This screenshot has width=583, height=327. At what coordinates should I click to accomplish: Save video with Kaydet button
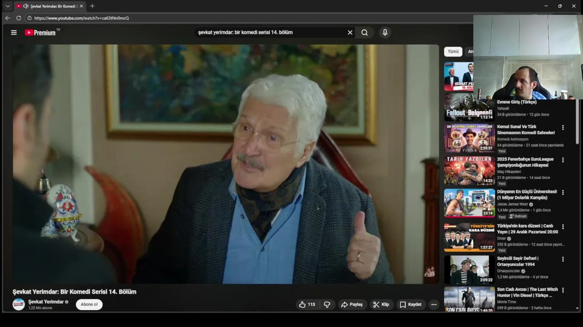410,304
